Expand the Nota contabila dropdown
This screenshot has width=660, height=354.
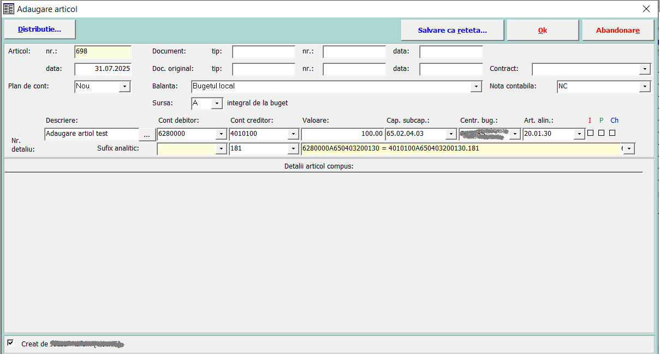pos(645,87)
